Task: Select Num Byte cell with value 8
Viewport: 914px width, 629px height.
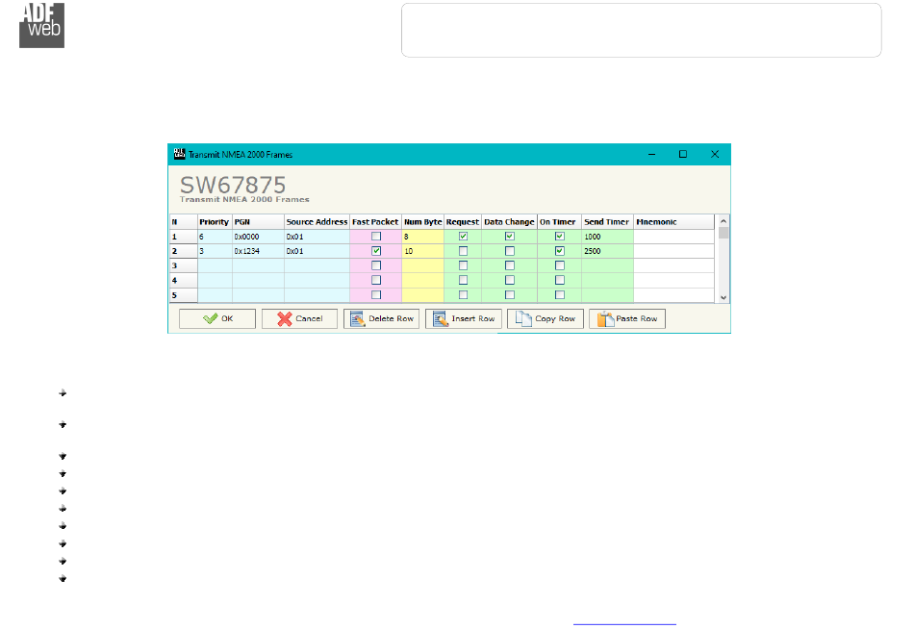Action: [x=422, y=237]
